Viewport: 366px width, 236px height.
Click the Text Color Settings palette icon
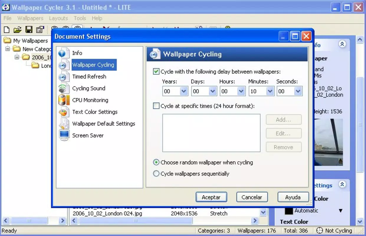click(x=63, y=112)
